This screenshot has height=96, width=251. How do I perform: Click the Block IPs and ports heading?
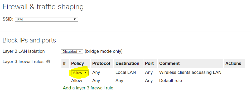29,40
